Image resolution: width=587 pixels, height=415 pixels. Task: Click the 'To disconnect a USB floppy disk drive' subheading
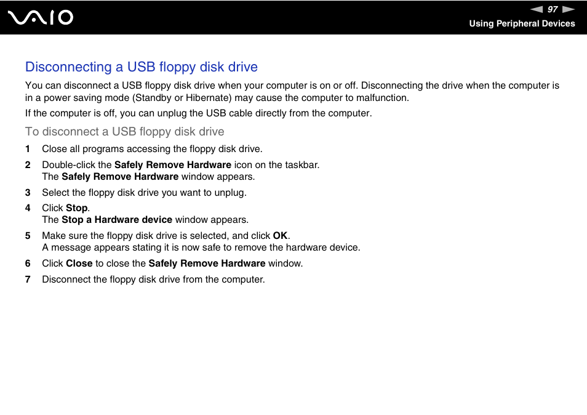pos(125,132)
